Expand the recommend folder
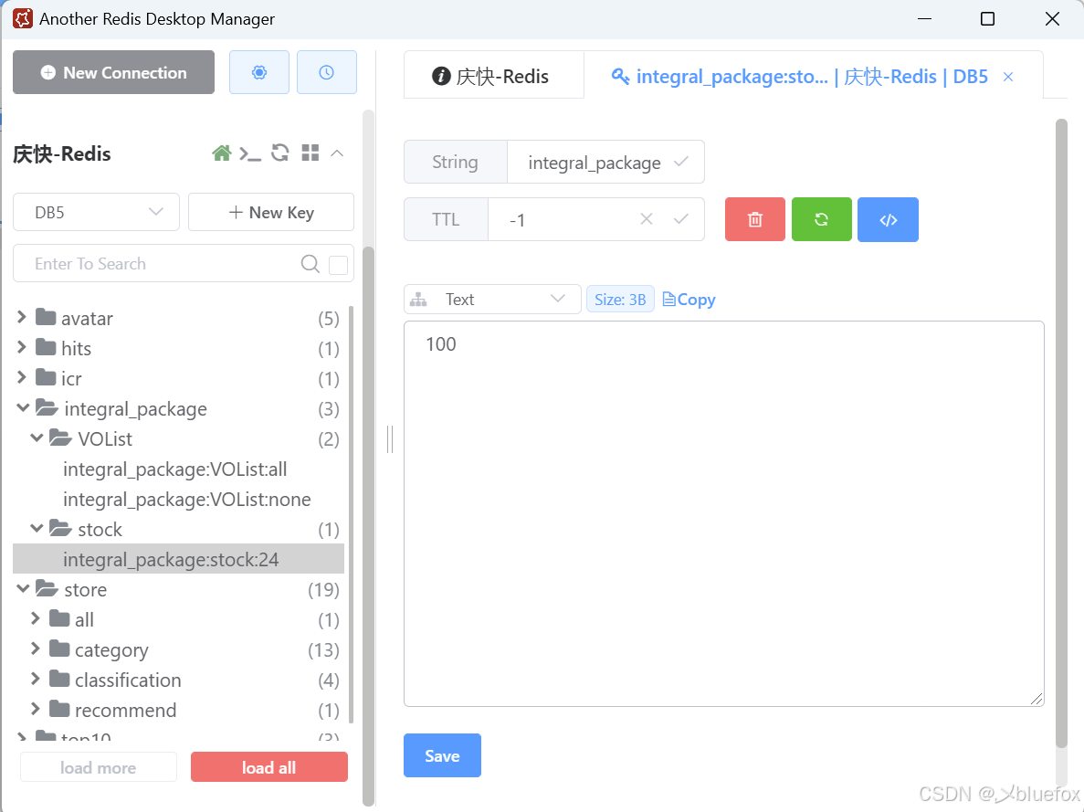This screenshot has width=1084, height=812. click(36, 709)
